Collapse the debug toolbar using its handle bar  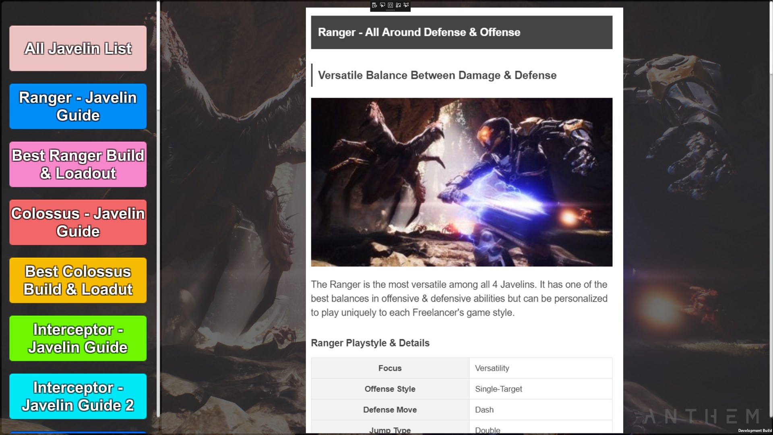pos(390,10)
